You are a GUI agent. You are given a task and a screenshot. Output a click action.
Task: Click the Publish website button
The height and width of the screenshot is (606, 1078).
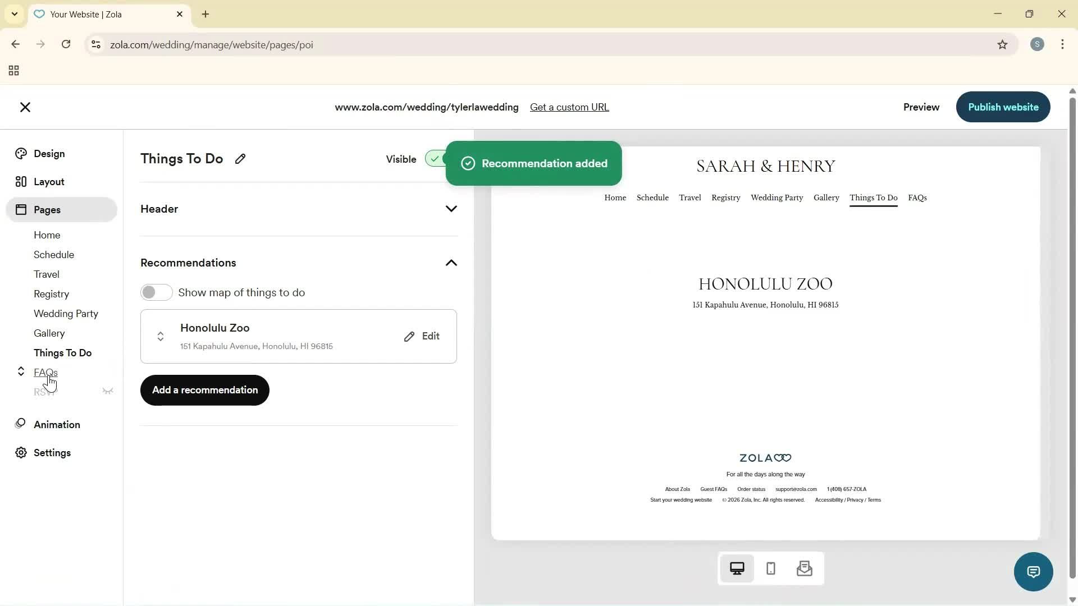[x=1003, y=107]
